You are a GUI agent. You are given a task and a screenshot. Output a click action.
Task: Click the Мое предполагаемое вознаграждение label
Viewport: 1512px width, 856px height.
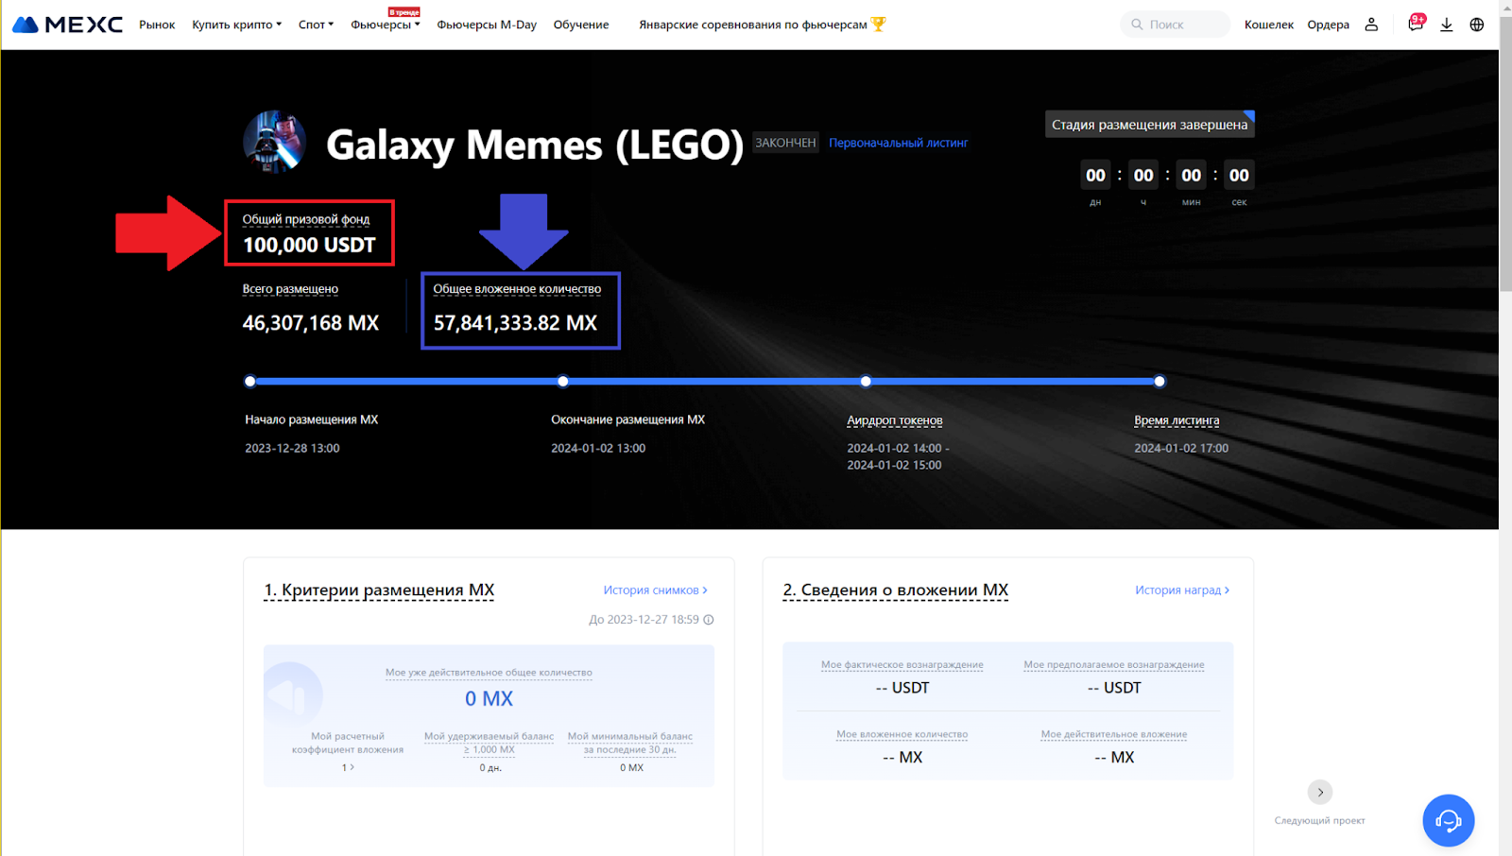point(1114,665)
